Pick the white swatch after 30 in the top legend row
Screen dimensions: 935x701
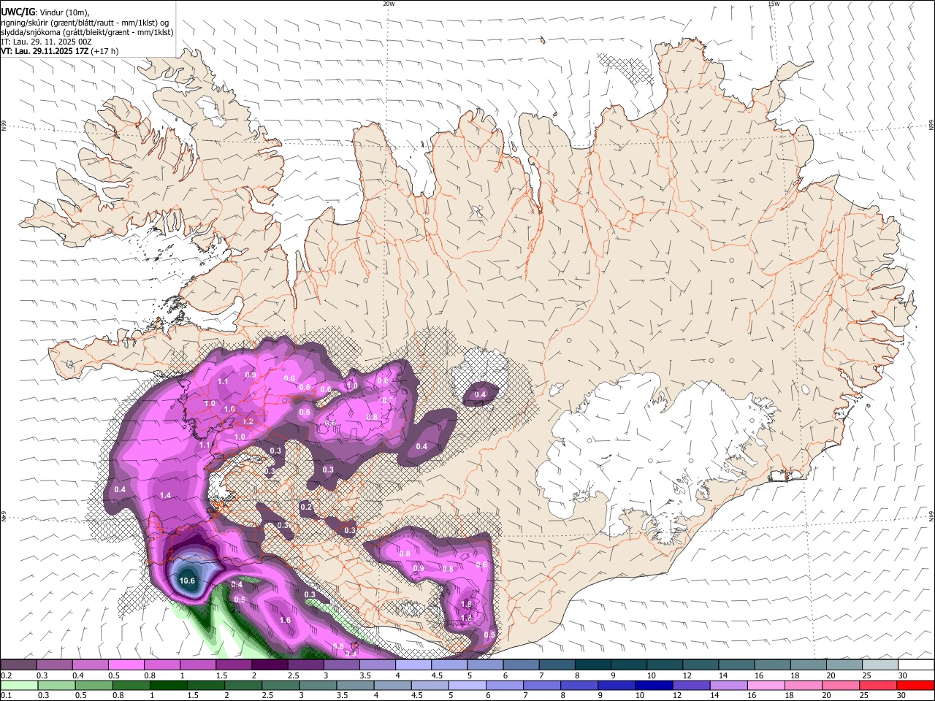916,665
